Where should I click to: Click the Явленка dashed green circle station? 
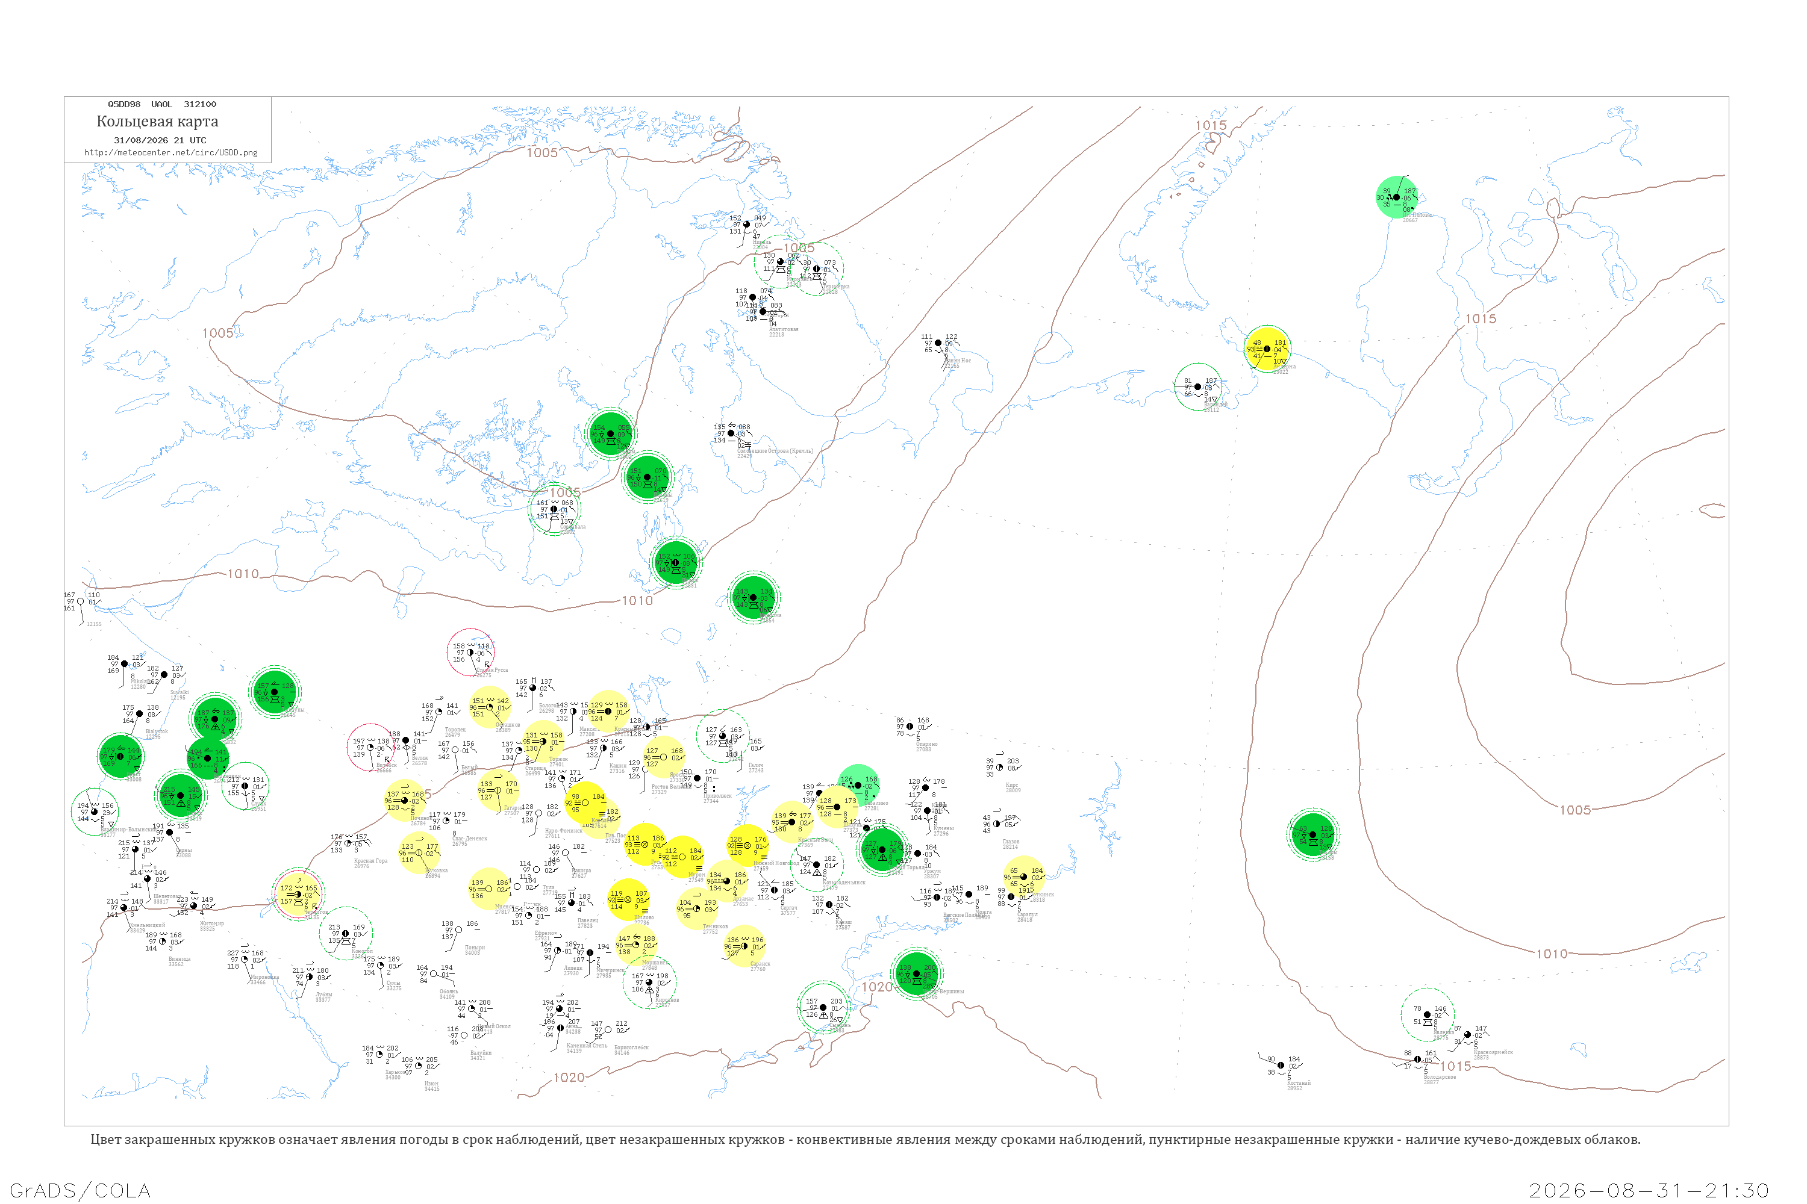(1428, 1015)
